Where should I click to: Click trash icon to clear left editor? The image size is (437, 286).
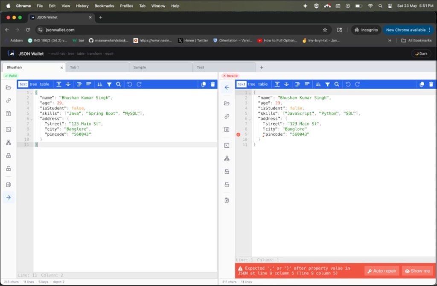coord(213,84)
